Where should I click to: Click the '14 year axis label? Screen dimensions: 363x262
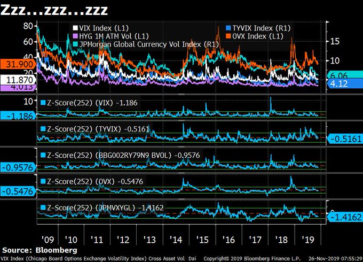(x=176, y=240)
